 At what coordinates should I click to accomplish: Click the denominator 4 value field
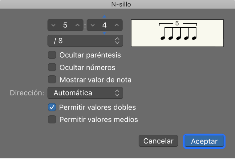tap(105, 25)
